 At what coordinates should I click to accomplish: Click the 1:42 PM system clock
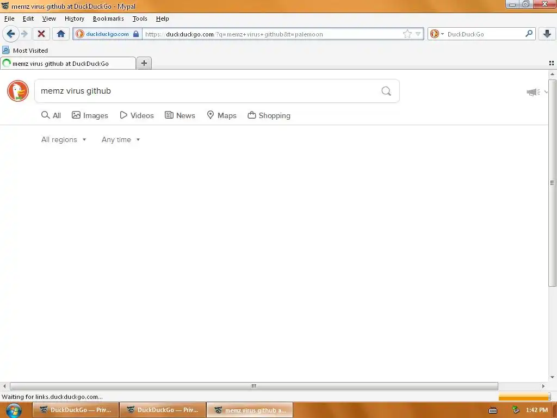click(537, 410)
